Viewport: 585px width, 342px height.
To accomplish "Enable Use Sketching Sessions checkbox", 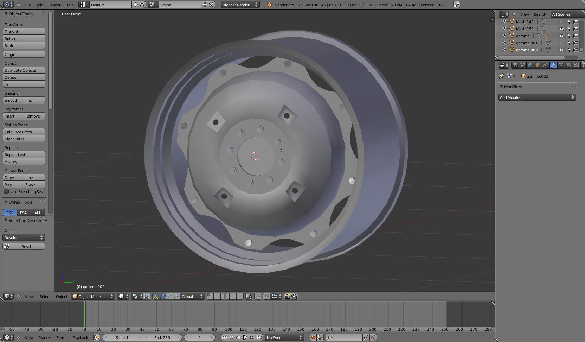I will tap(6, 191).
